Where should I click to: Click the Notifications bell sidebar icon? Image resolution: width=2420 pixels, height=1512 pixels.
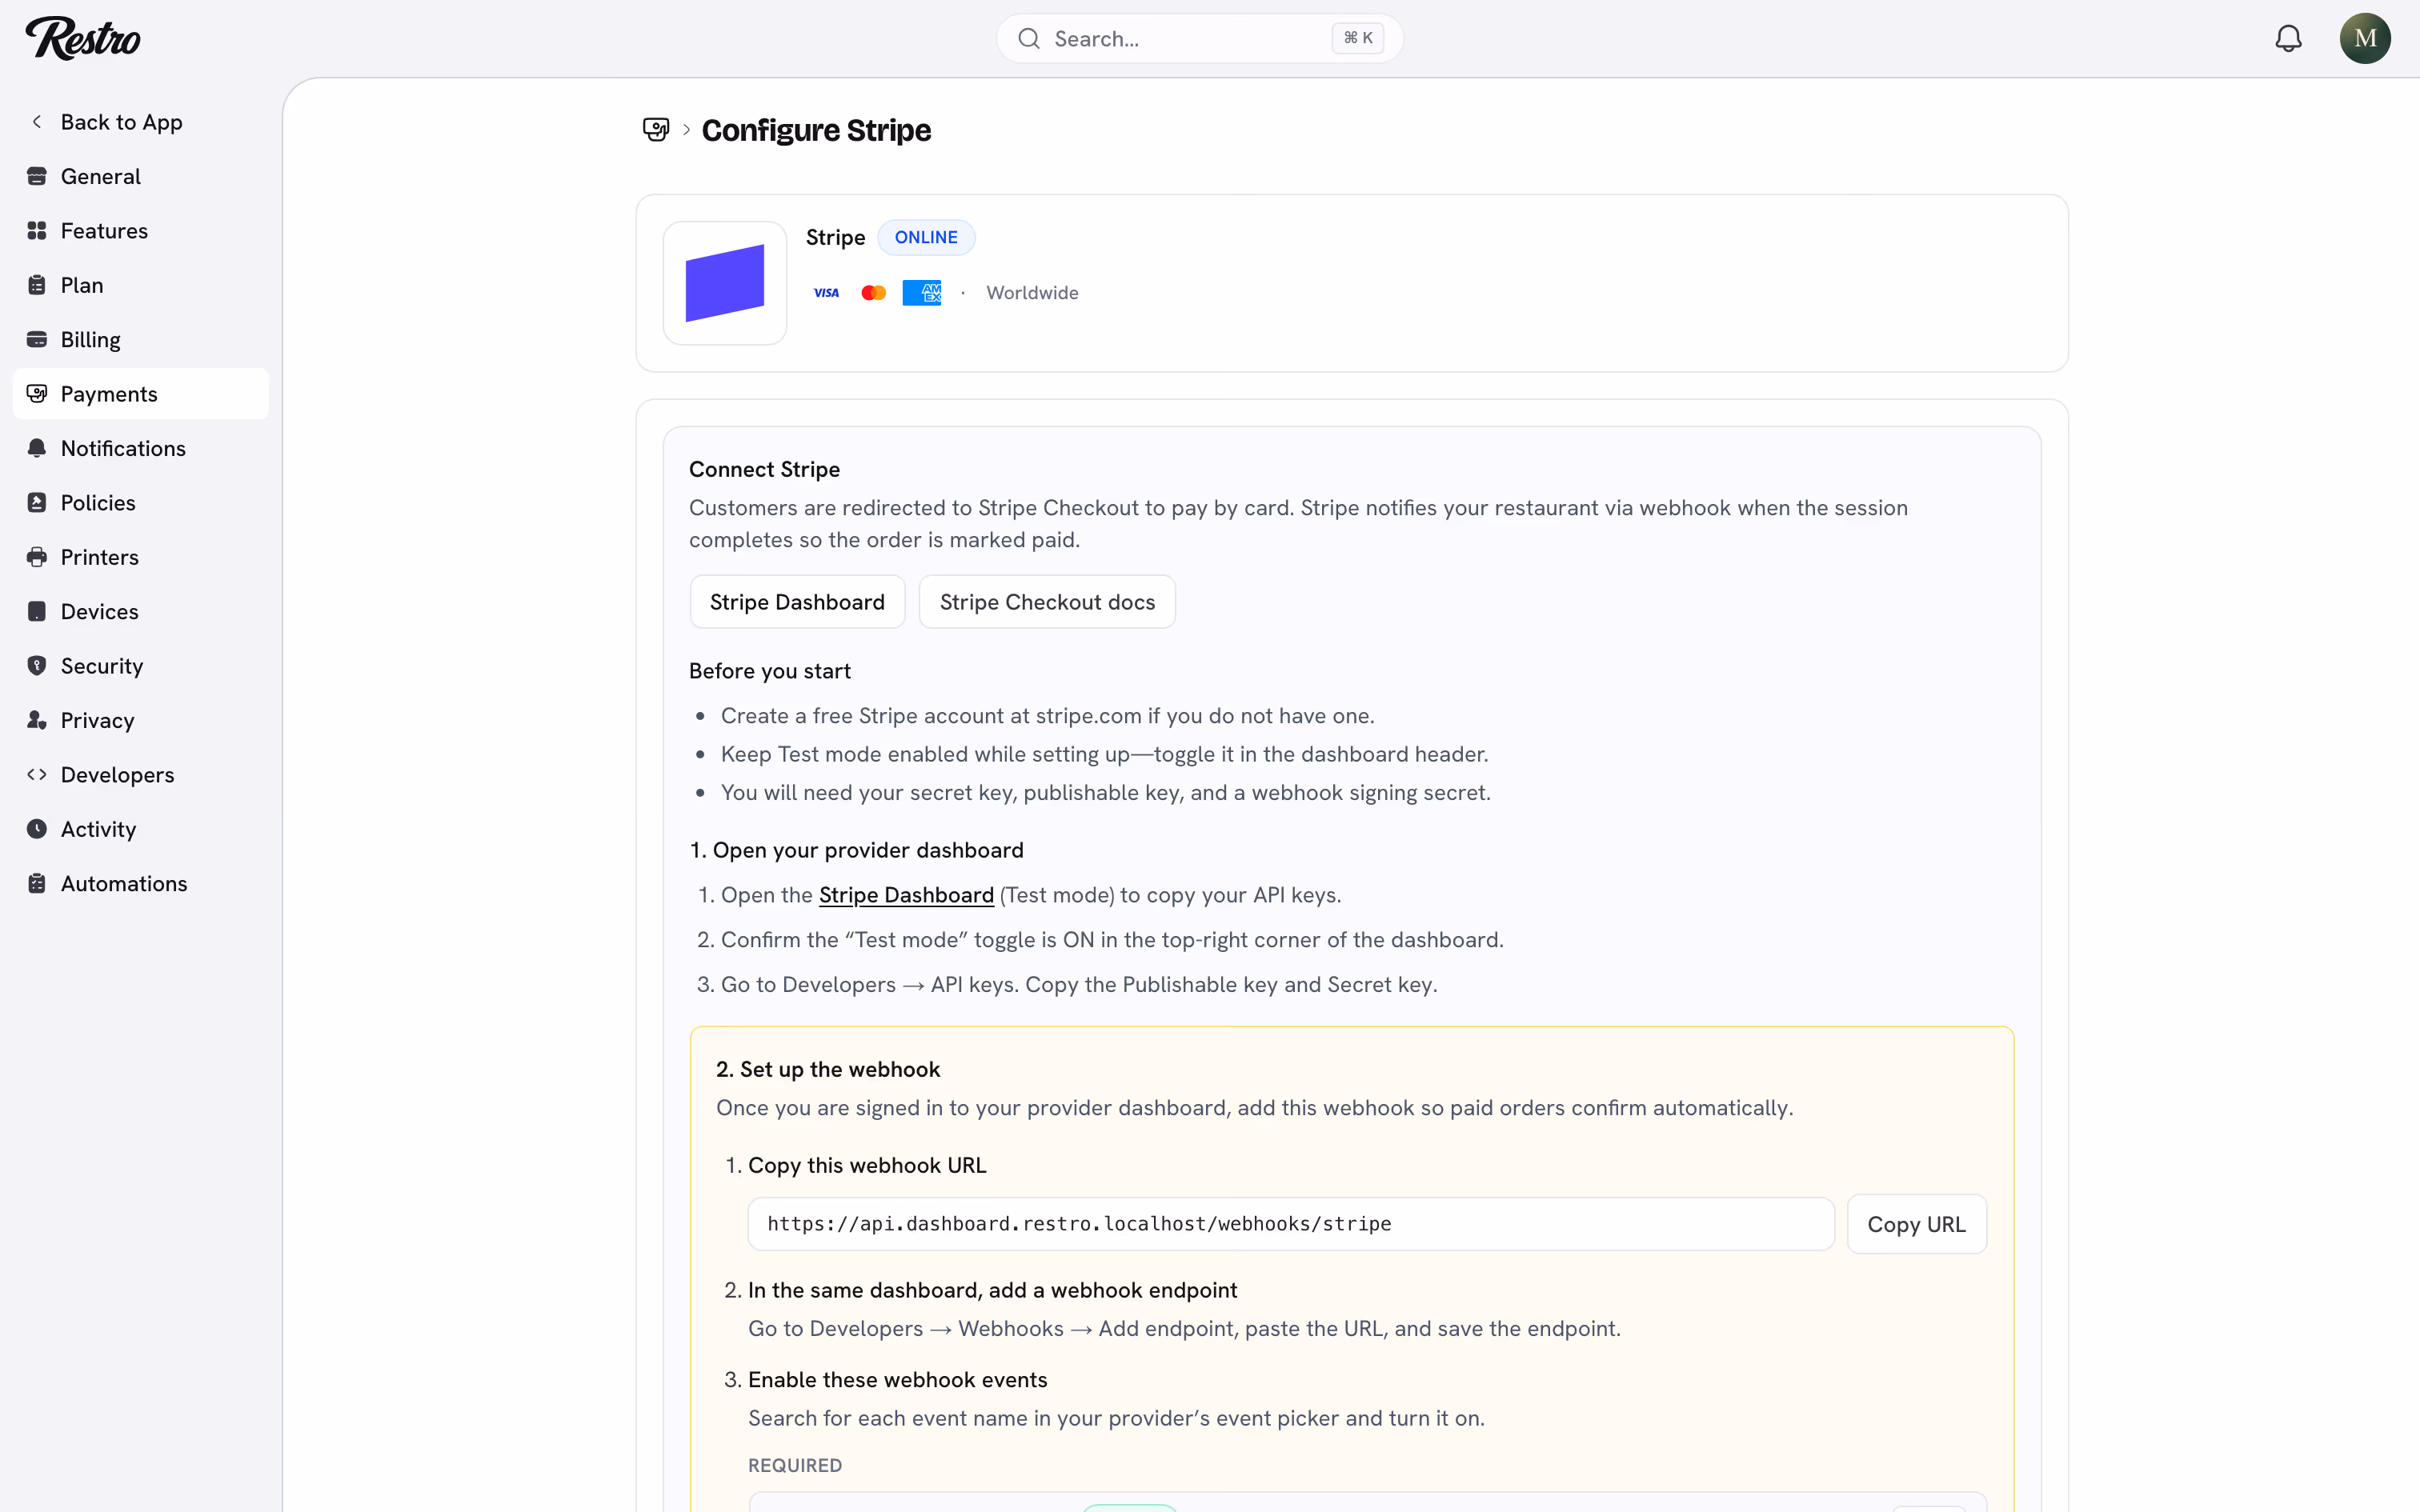tap(37, 448)
